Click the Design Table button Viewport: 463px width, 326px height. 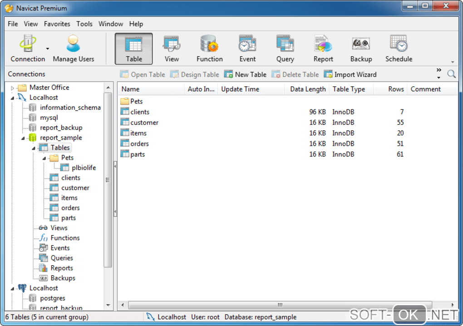[x=195, y=74]
